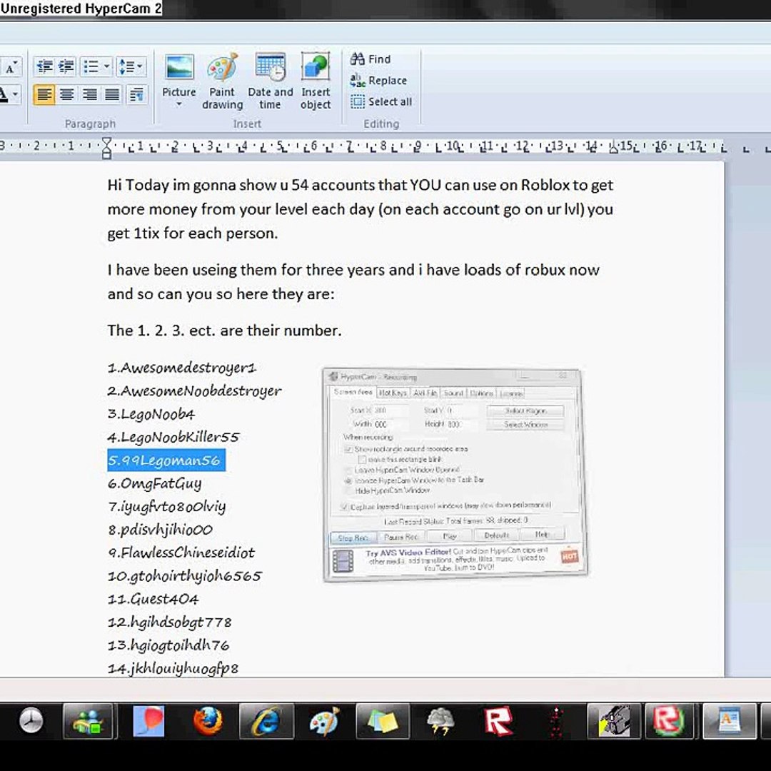Align text to the right

click(89, 94)
